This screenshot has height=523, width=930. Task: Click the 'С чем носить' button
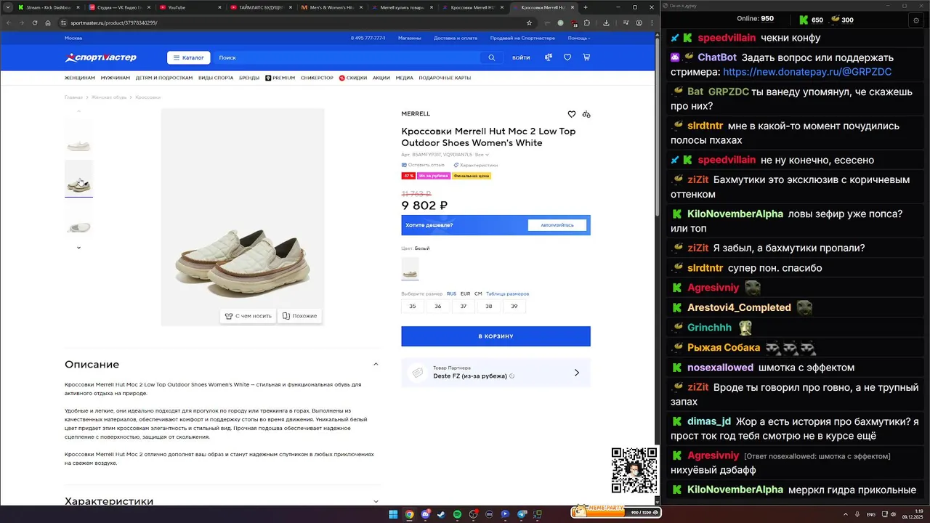248,316
